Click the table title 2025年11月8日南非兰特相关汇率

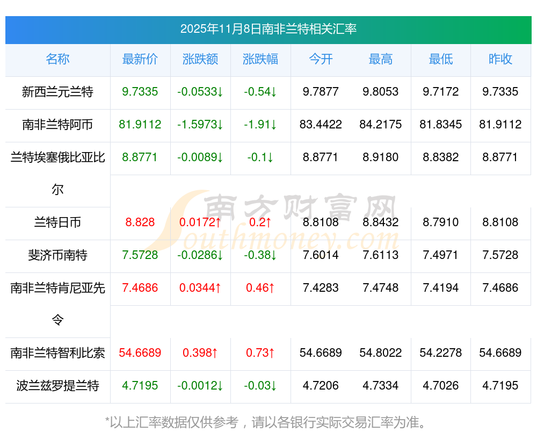tap(268, 29)
